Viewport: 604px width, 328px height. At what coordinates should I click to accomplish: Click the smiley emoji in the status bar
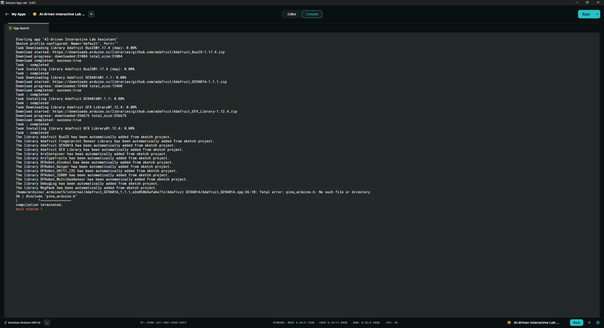point(509,323)
